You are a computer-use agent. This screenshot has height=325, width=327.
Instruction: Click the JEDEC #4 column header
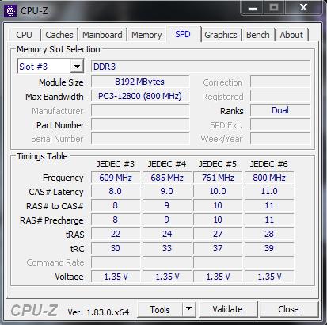pos(167,164)
